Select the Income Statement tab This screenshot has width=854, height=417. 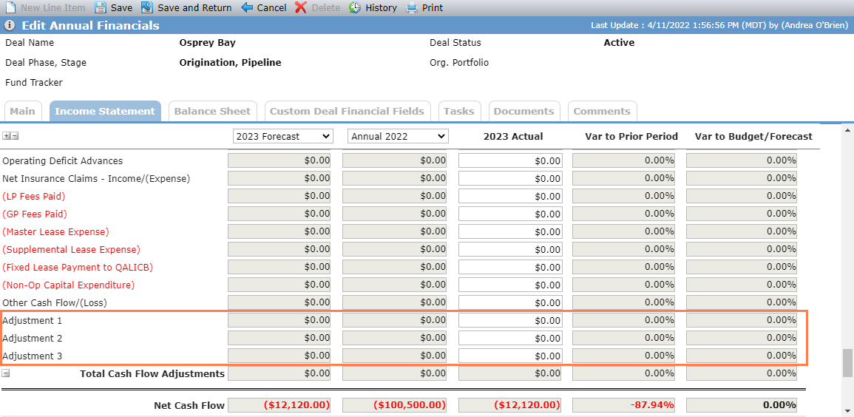(105, 111)
